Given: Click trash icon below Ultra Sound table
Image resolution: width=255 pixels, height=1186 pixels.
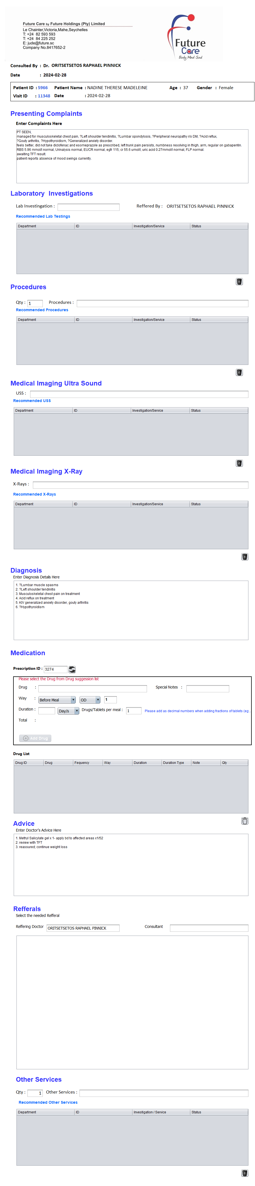Looking at the screenshot, I should tap(239, 463).
